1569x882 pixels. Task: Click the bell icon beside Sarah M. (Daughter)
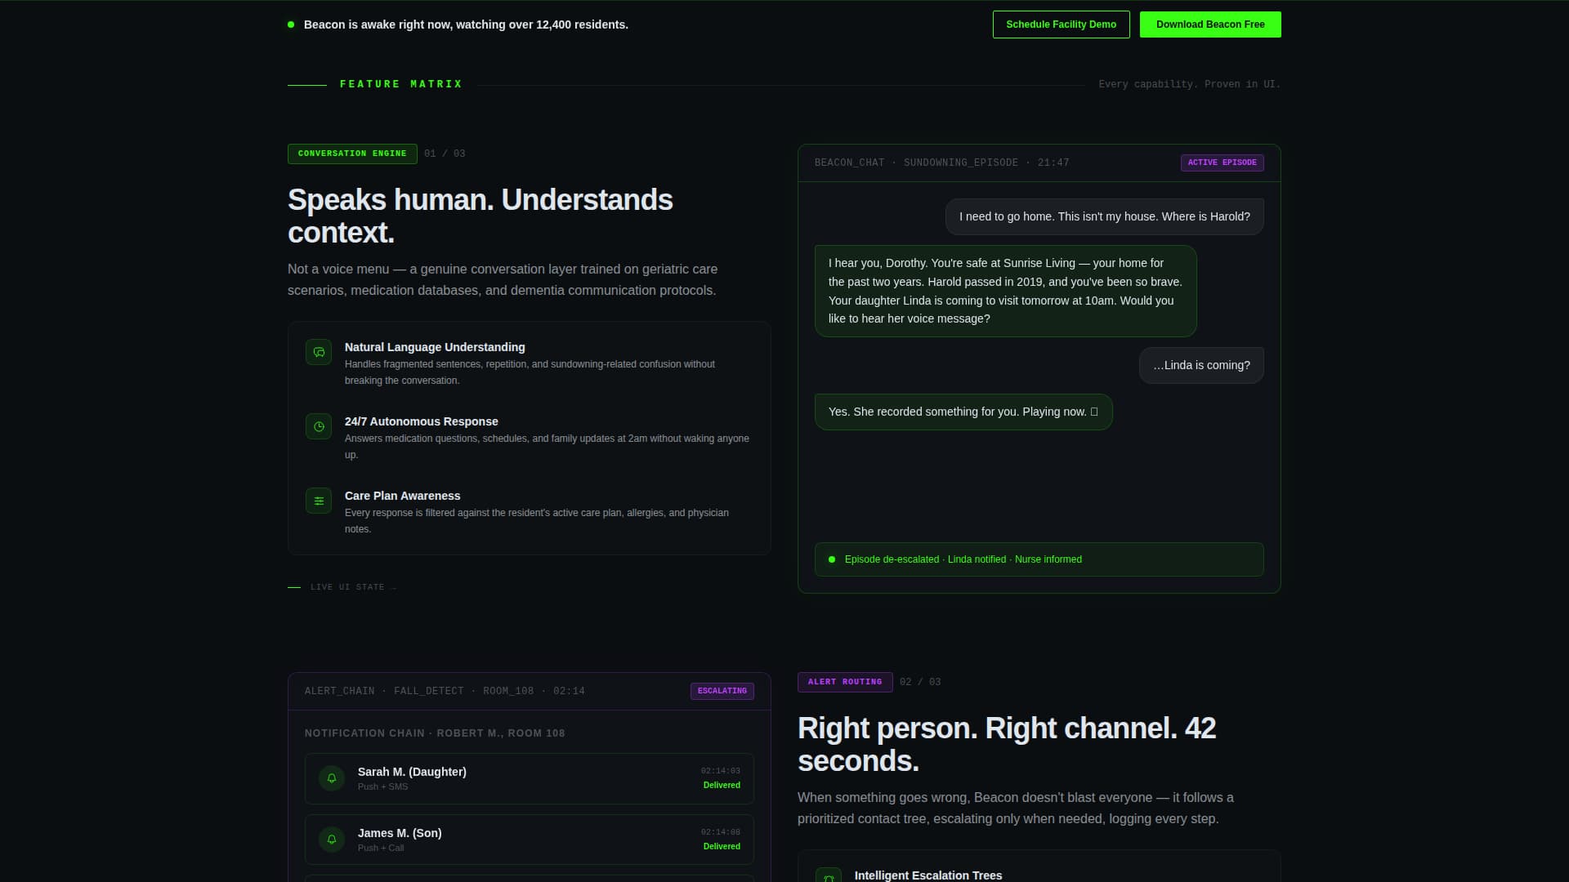(332, 778)
